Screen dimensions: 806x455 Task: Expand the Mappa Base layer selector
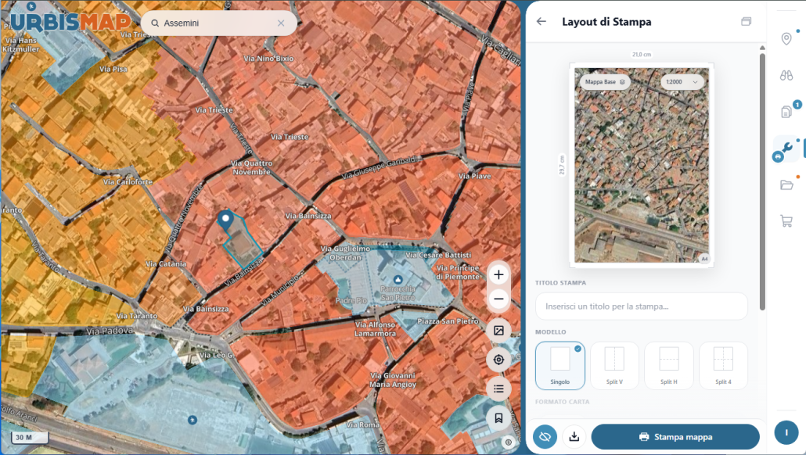coord(604,81)
